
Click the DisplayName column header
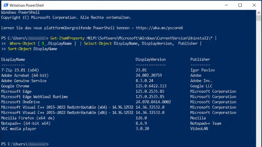13,60
